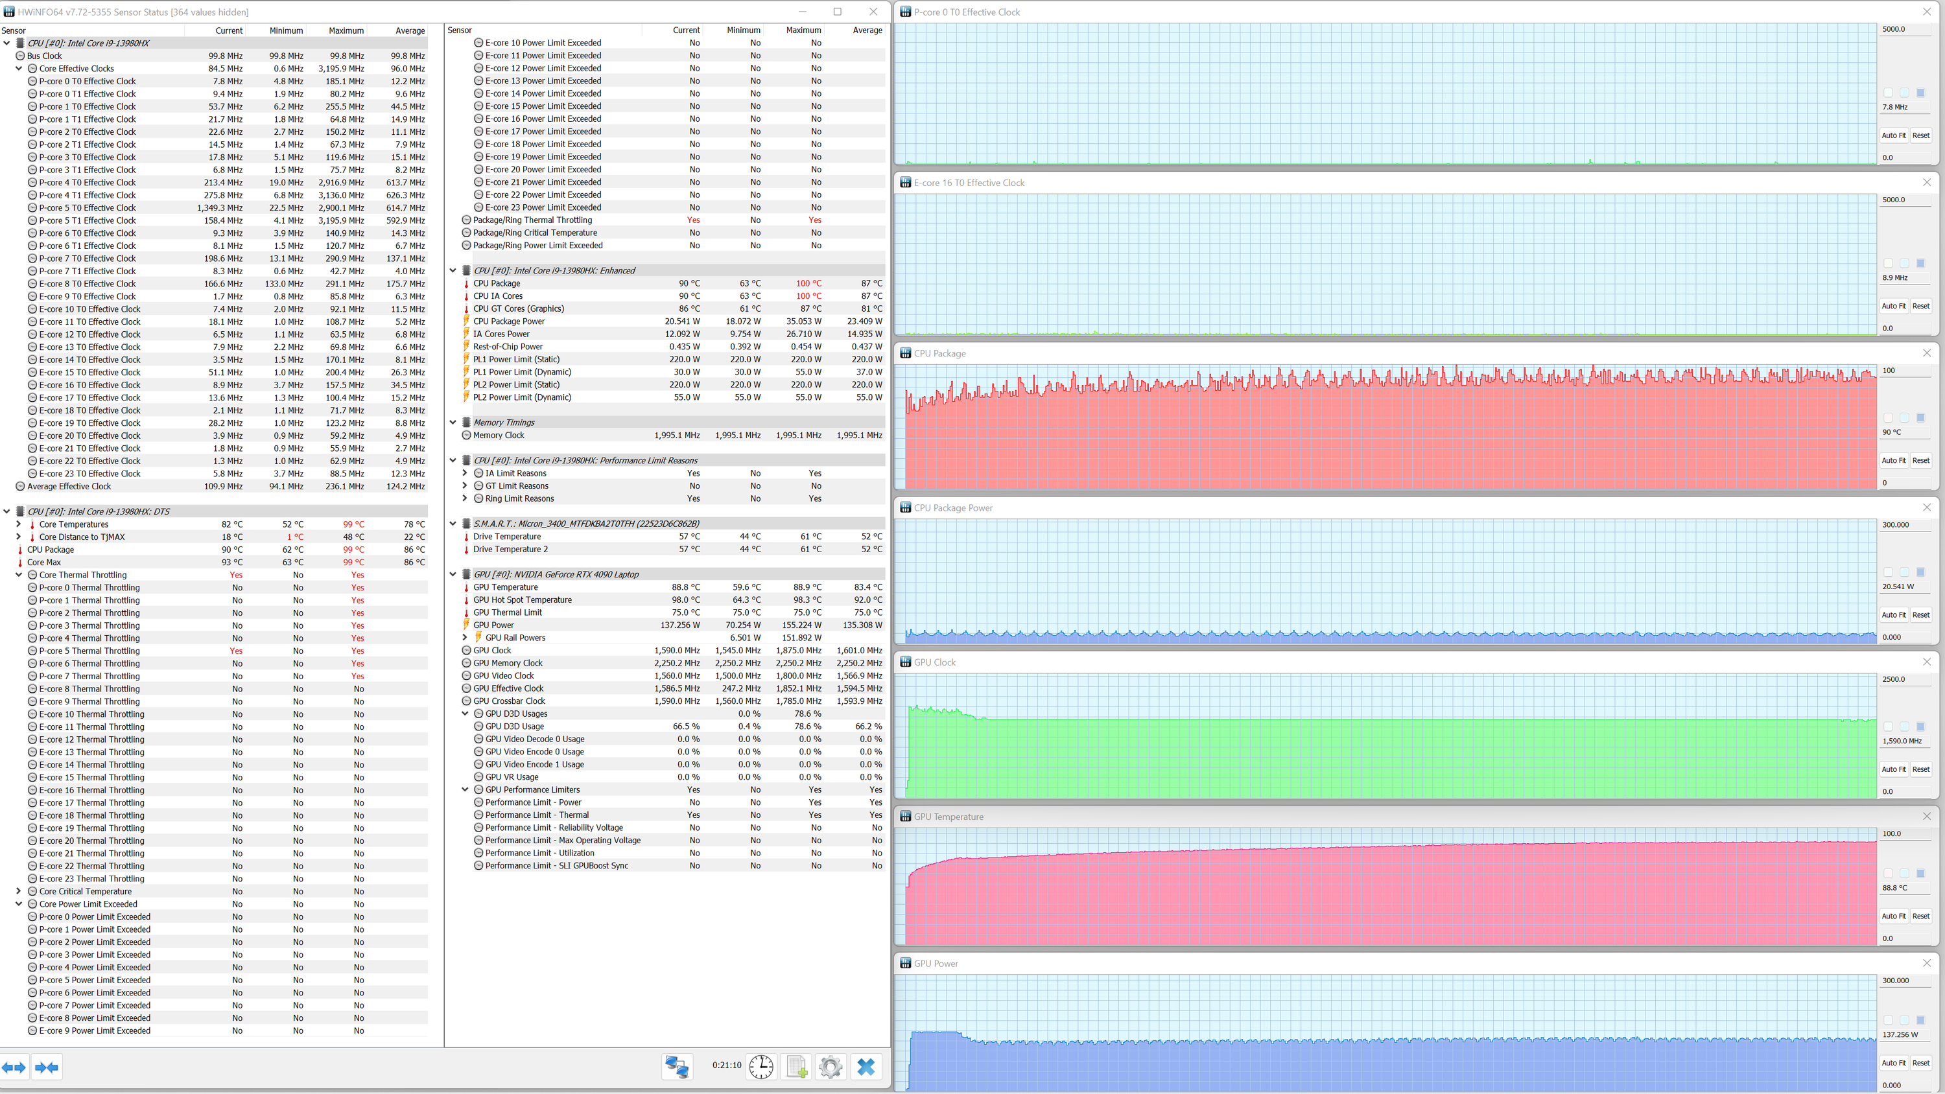Image resolution: width=1945 pixels, height=1094 pixels.
Task: Expand the IA Limit Reasons entry
Action: pos(465,473)
